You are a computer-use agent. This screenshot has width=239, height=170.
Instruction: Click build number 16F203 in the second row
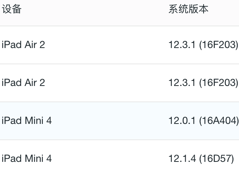[219, 82]
